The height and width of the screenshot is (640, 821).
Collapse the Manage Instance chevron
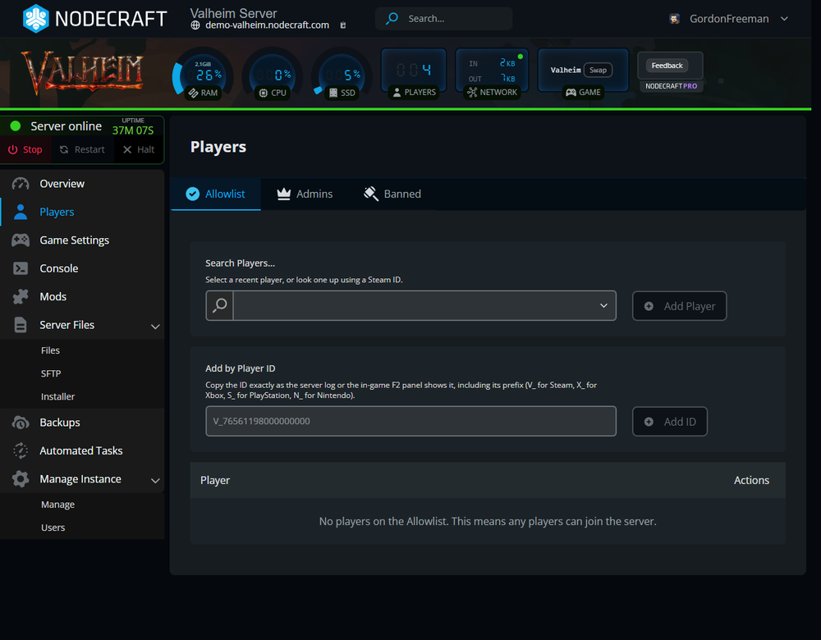[155, 480]
